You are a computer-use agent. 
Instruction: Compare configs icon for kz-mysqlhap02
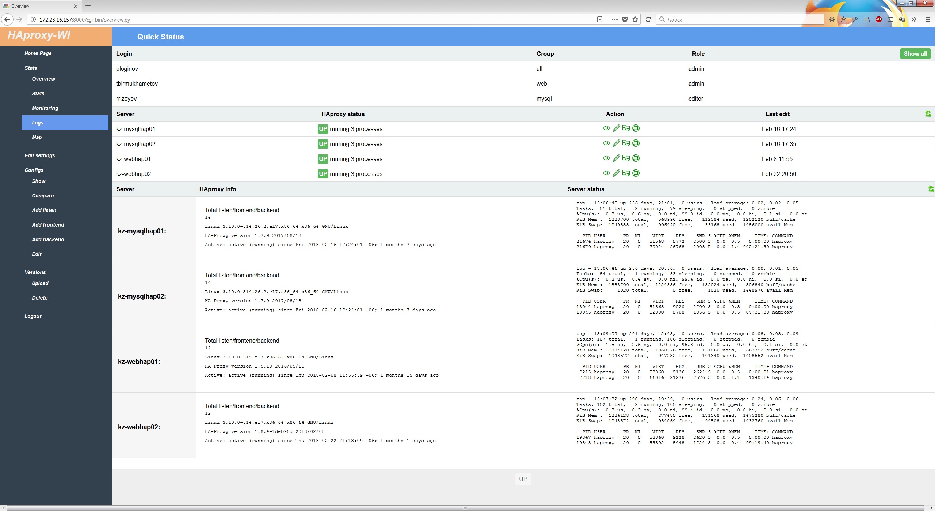click(x=626, y=143)
